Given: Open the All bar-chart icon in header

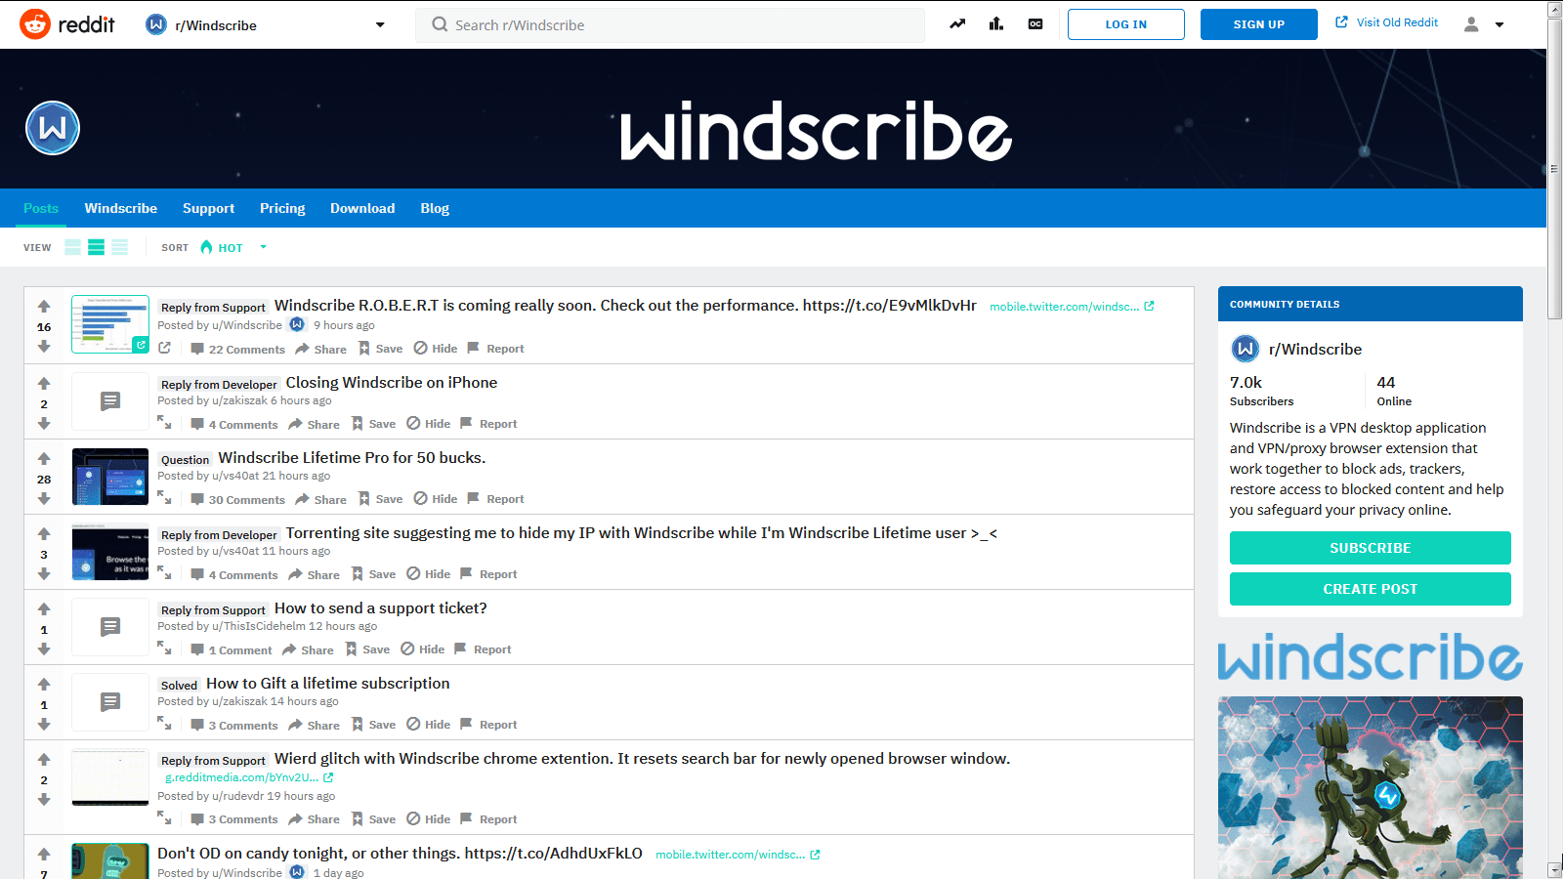Looking at the screenshot, I should coord(996,24).
